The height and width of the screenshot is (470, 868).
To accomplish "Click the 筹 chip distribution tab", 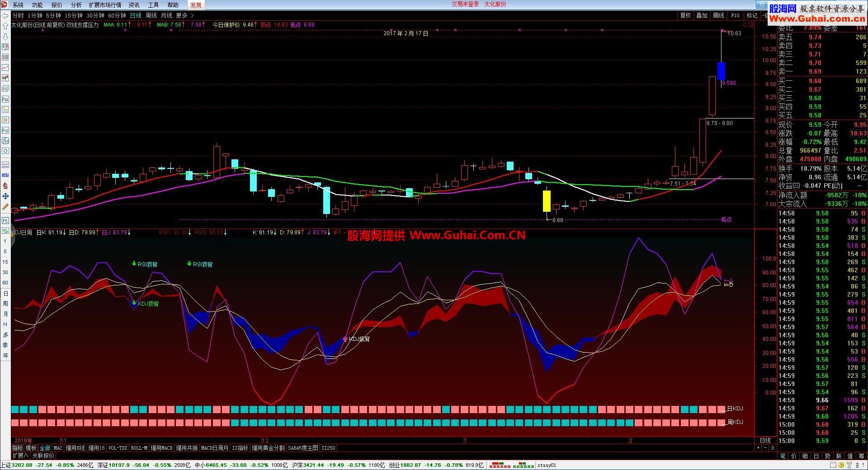I will [x=862, y=456].
